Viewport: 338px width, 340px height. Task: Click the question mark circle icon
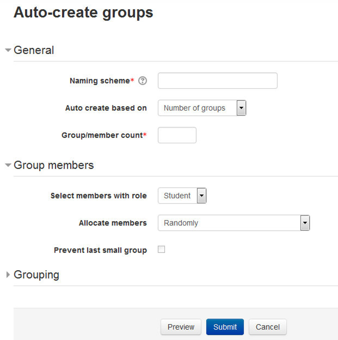point(143,81)
